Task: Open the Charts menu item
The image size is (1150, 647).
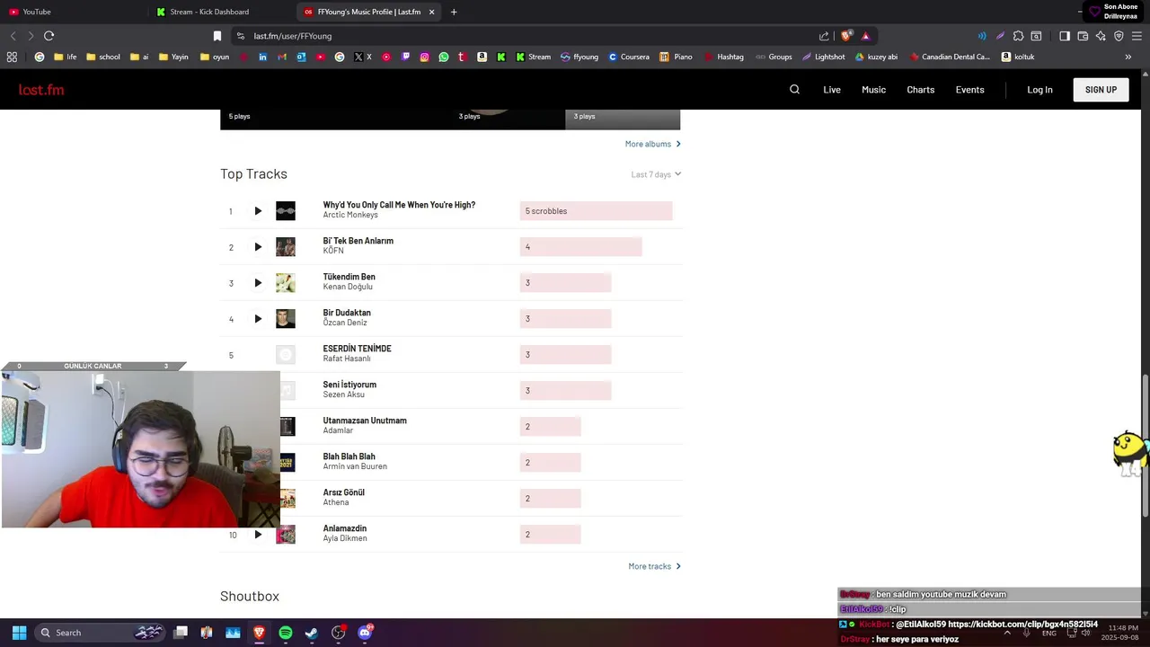Action: (920, 90)
